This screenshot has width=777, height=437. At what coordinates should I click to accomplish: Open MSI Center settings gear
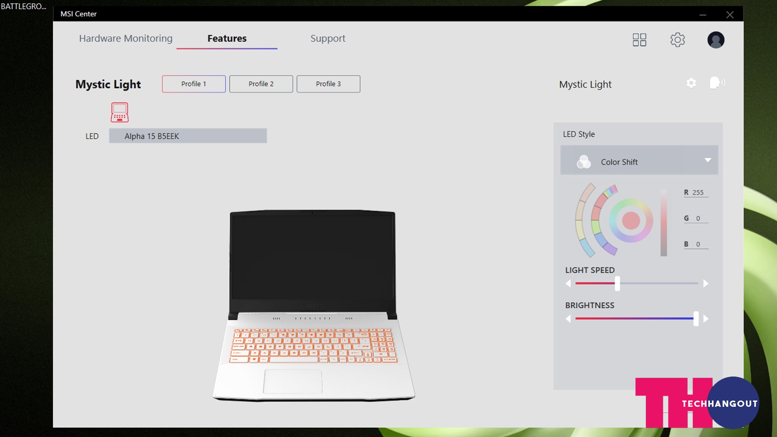coord(677,40)
